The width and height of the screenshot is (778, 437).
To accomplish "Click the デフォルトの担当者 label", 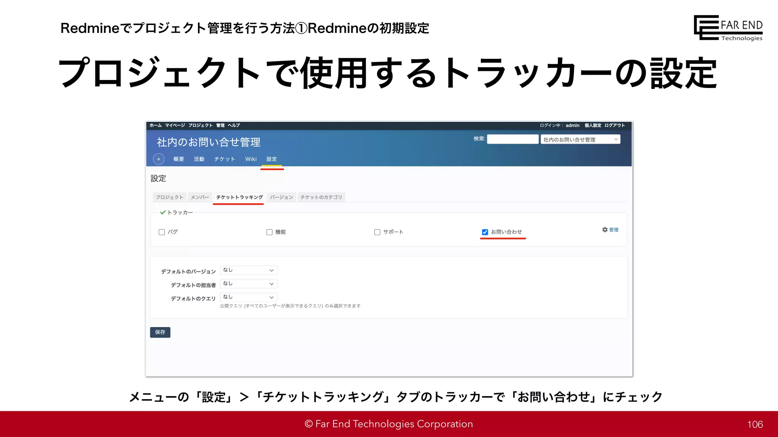I will pos(193,285).
